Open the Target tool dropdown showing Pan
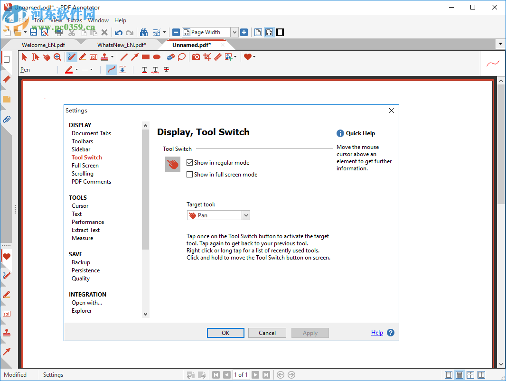 pos(246,215)
